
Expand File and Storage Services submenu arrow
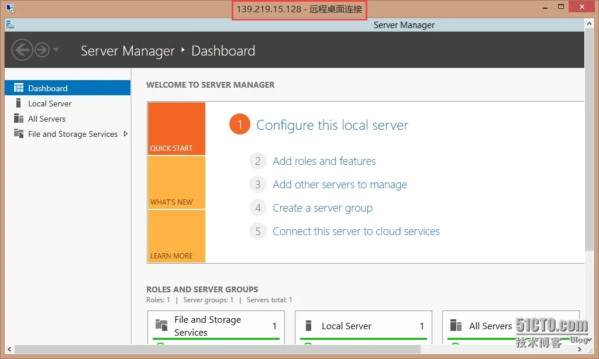click(x=125, y=134)
